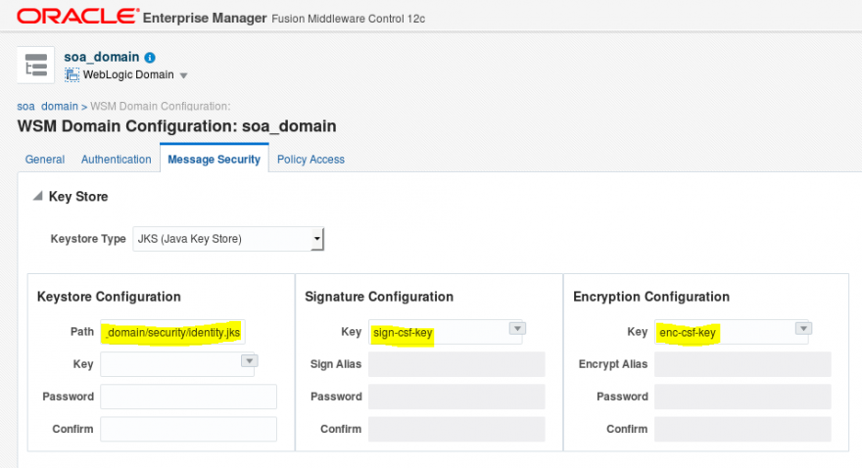Click the enc-csf-key value text
The image size is (862, 468).
click(x=688, y=333)
